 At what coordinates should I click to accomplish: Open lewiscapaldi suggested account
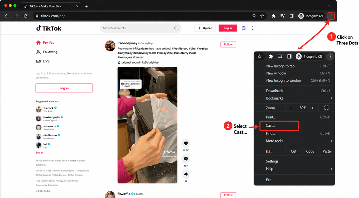pyautogui.click(x=49, y=118)
